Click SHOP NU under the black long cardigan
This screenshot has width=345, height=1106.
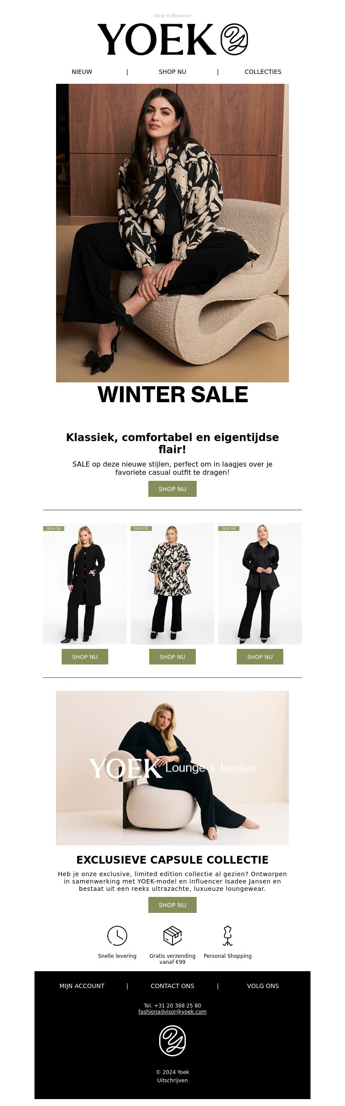(x=85, y=657)
